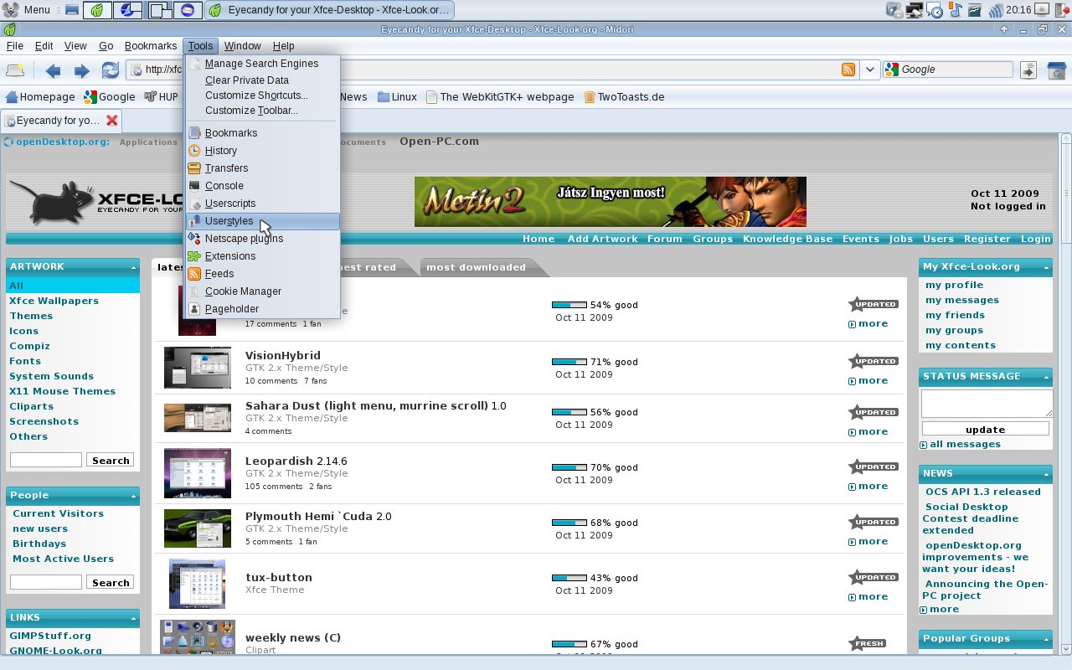This screenshot has width=1072, height=670.
Task: Click the Login link
Action: pyautogui.click(x=1035, y=239)
